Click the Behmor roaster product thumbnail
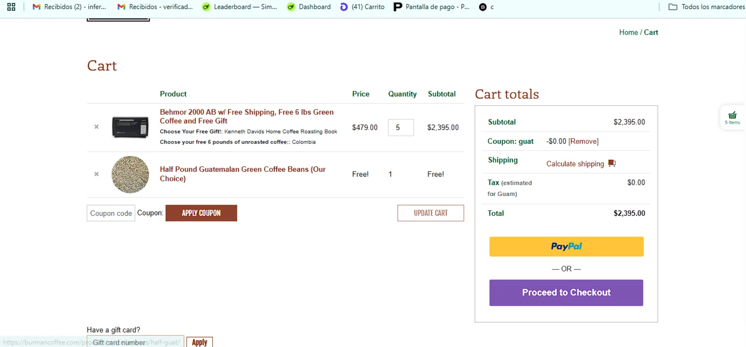Image resolution: width=746 pixels, height=347 pixels. [130, 127]
